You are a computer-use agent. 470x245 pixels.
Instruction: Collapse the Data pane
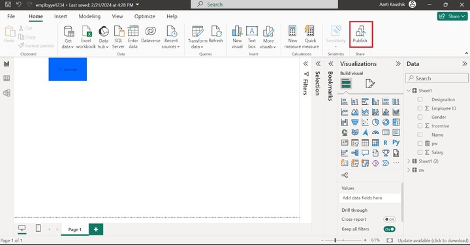coord(464,63)
